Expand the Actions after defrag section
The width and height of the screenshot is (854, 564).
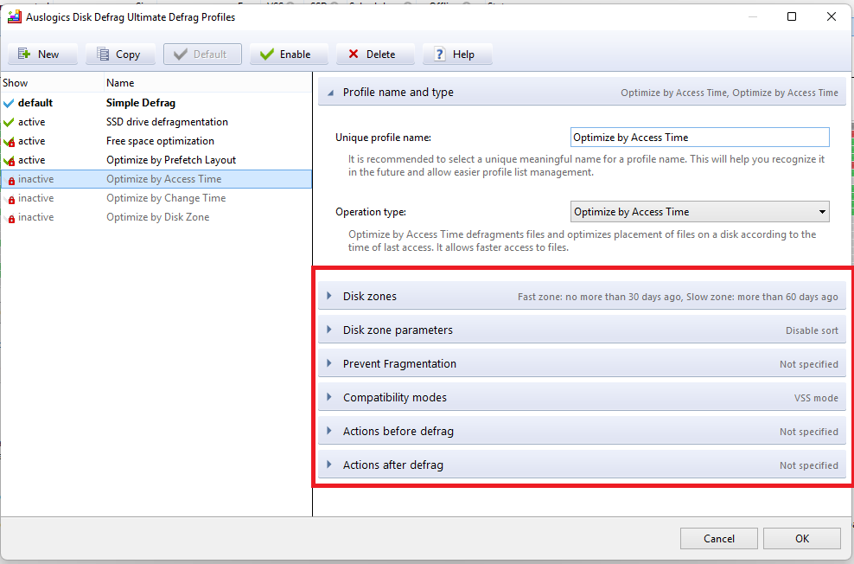tap(582, 465)
